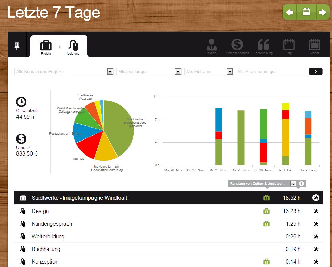Select the Design service row label
Screen dimensions: 332x267
(40, 211)
